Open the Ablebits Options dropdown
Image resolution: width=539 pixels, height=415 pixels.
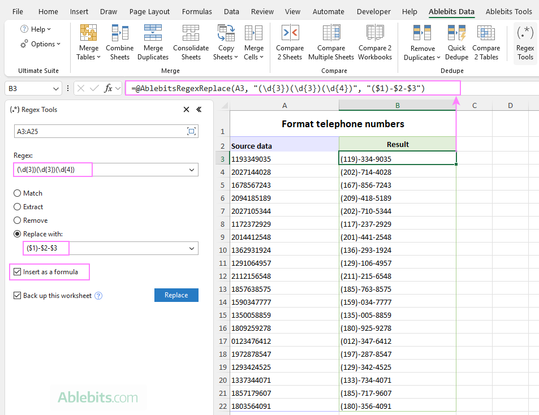coord(40,44)
